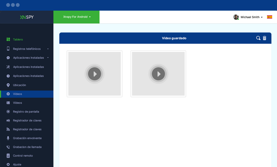Open Aplicaciones instaladas with the tools icon
The image size is (277, 167).
[x=28, y=67]
